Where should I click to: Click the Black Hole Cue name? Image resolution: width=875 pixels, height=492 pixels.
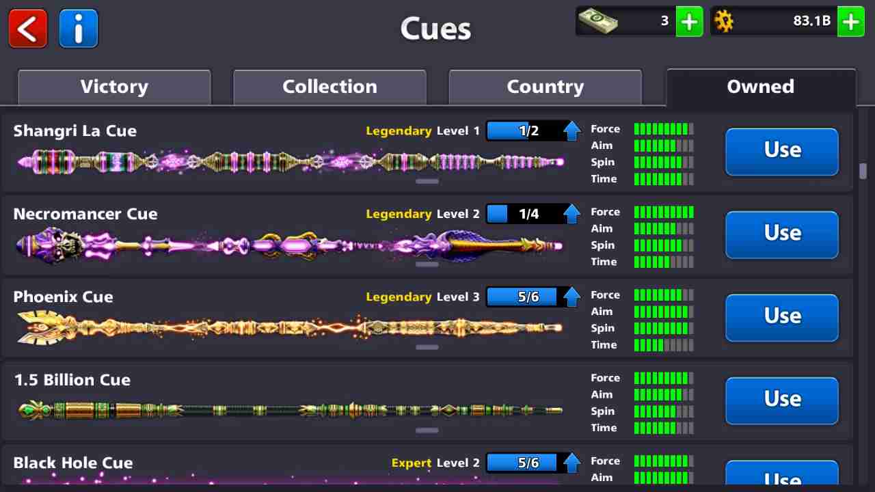pos(73,463)
